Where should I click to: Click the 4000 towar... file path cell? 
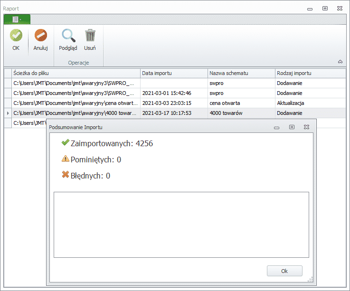(x=76, y=113)
